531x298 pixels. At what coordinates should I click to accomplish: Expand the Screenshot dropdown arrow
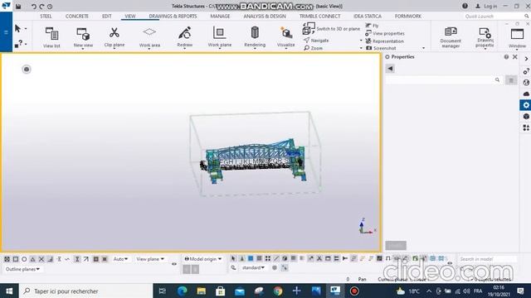point(424,48)
